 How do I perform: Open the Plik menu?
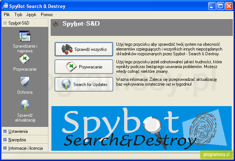[7, 15]
